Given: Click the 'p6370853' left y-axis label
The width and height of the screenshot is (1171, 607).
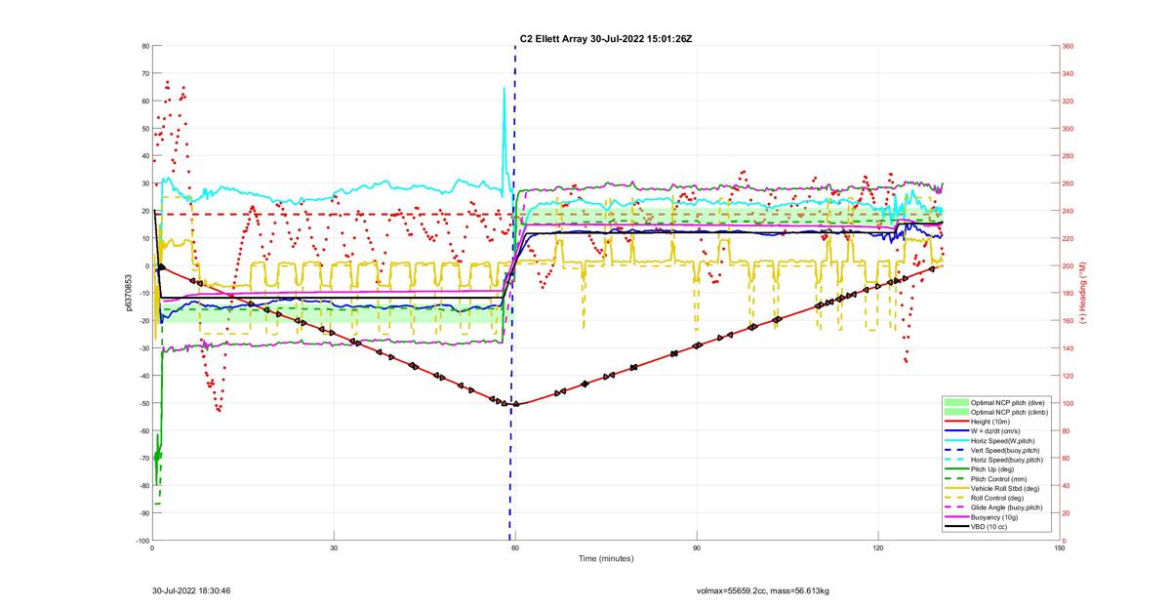Looking at the screenshot, I should click(x=129, y=293).
